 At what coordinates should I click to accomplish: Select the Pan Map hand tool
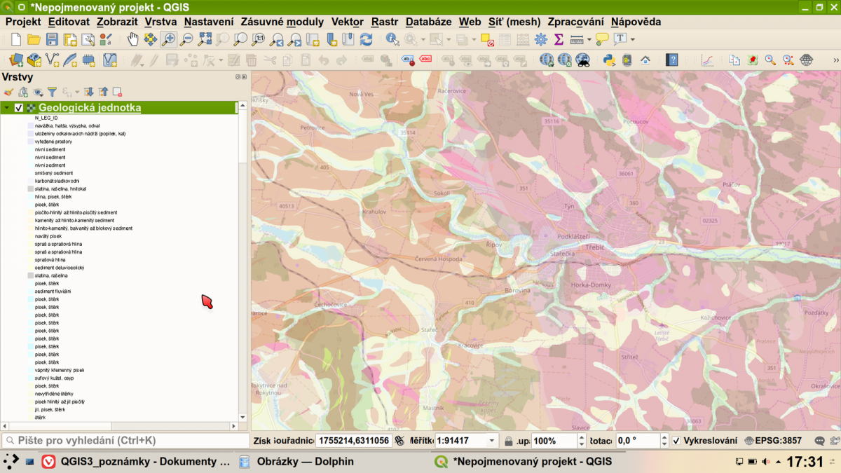pyautogui.click(x=133, y=40)
